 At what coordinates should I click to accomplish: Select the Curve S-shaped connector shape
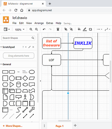tap(18, 110)
